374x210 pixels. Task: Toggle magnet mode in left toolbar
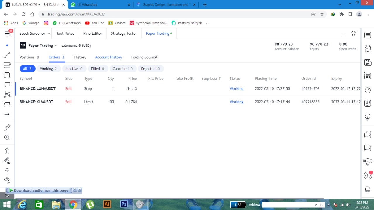tap(7, 151)
